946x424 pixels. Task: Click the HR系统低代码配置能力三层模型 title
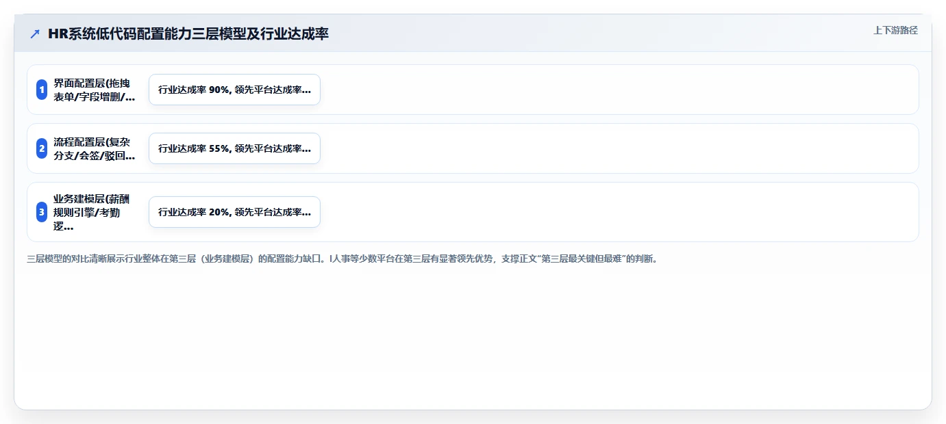coord(188,34)
